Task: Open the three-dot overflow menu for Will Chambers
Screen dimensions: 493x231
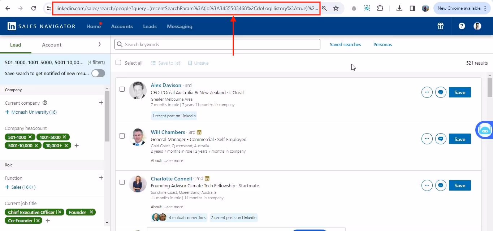Action: [427, 139]
